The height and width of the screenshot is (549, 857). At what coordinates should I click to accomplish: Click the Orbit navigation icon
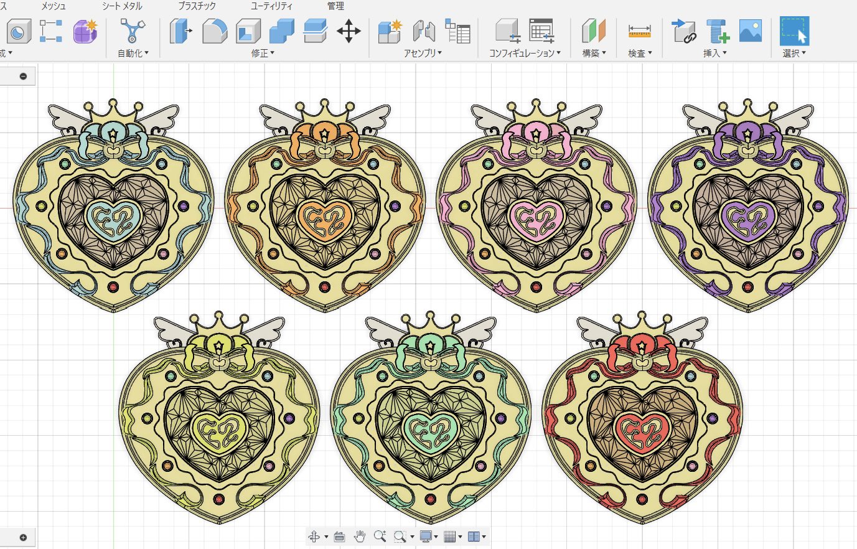[314, 537]
